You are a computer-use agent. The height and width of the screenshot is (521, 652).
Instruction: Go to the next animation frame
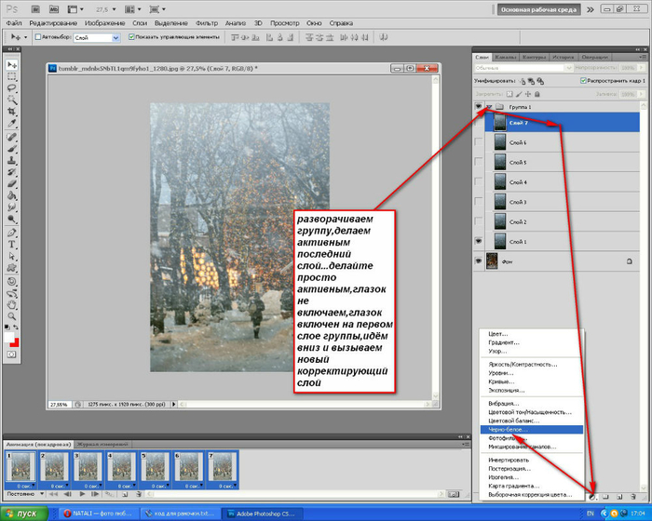tap(95, 494)
